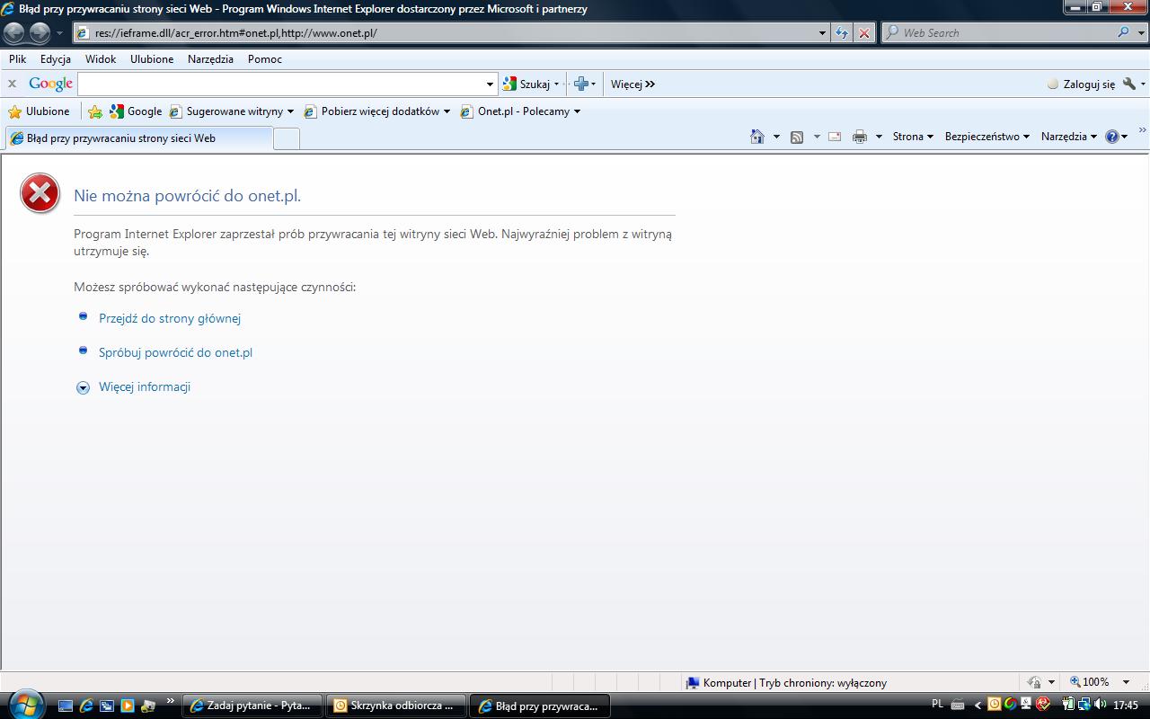Click the Stop loading red X icon
Viewport: 1150px width, 719px height.
click(x=864, y=33)
